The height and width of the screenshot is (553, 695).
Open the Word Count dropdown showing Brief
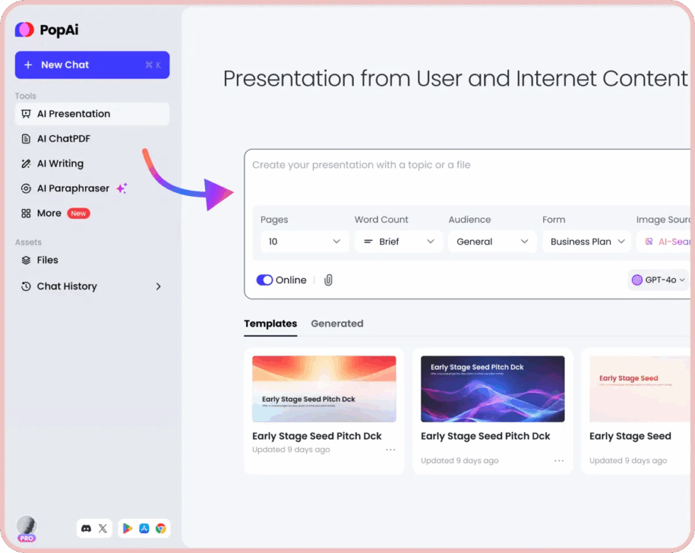[399, 241]
